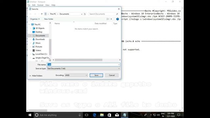Launch Microsoft Edge from taskbar
This screenshot has height=118, width=210.
pos(94,115)
